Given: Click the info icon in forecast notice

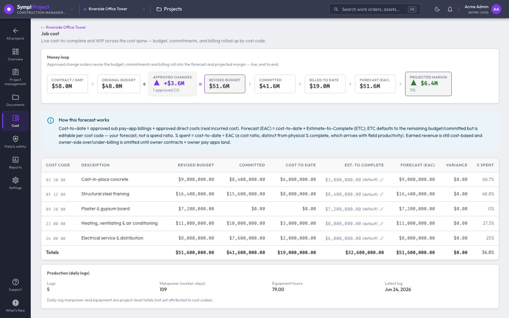Looking at the screenshot, I should click(51, 120).
